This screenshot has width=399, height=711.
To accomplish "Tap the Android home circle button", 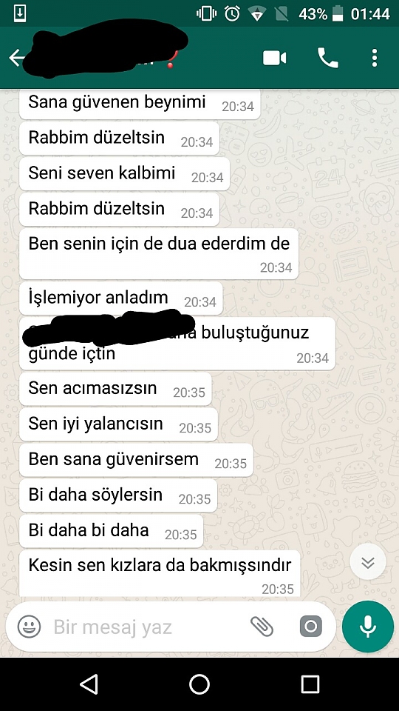I will tap(199, 684).
